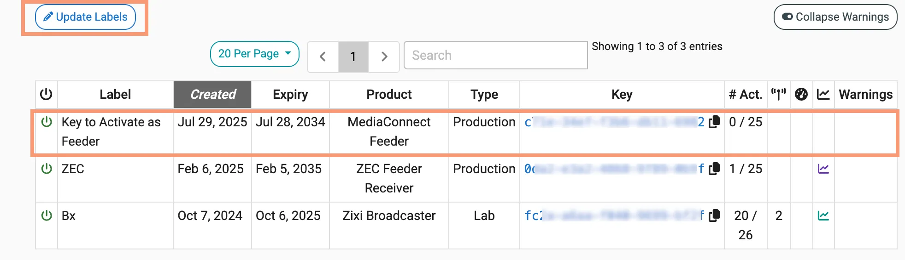Sort table by Warnings column
This screenshot has width=905, height=260.
click(865, 95)
